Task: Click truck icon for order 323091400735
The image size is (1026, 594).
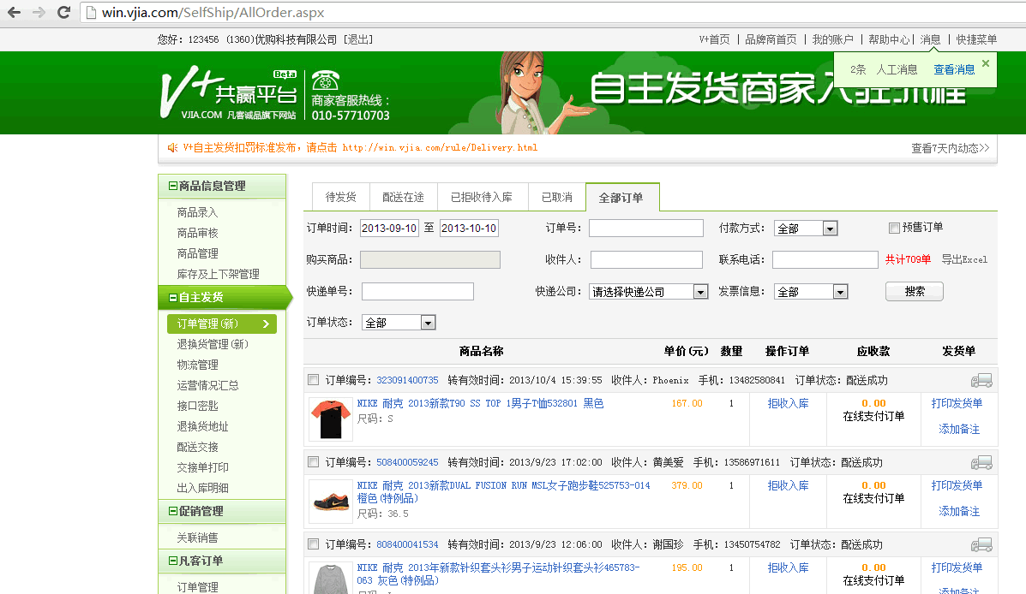Action: tap(981, 380)
